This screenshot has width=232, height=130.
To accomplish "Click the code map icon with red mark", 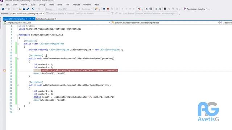I will (x=139, y=9).
